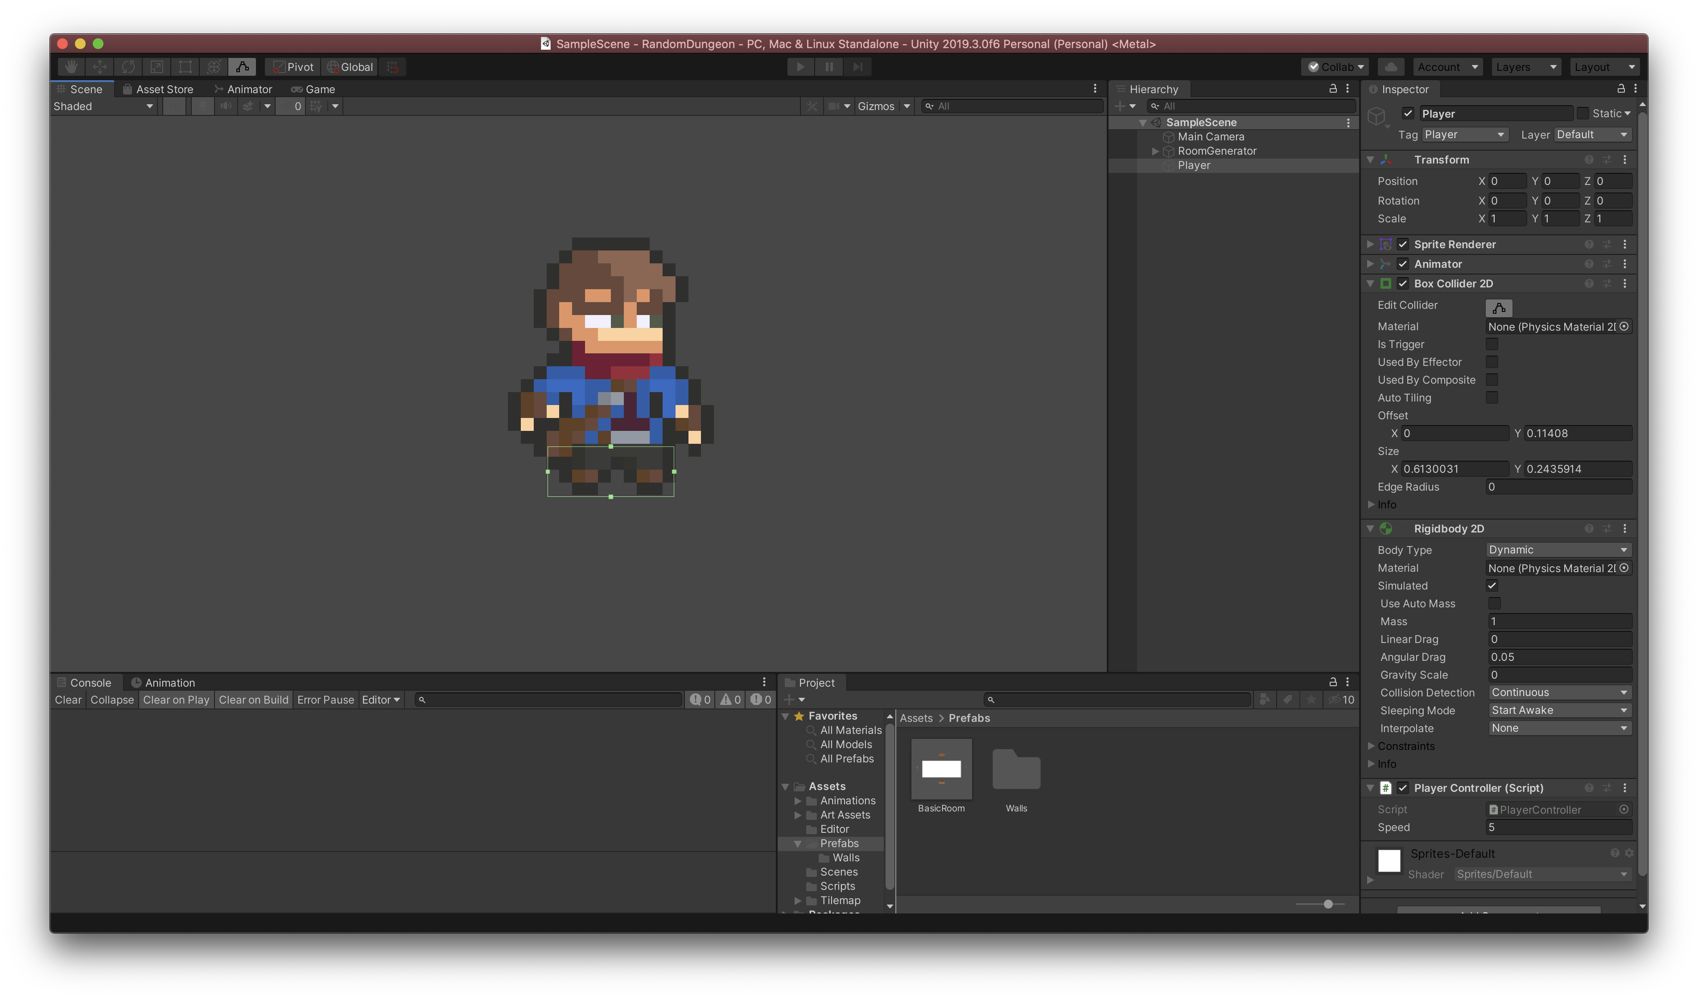Image resolution: width=1698 pixels, height=999 pixels.
Task: Select the Hand tool in toolbar
Action: [x=71, y=67]
